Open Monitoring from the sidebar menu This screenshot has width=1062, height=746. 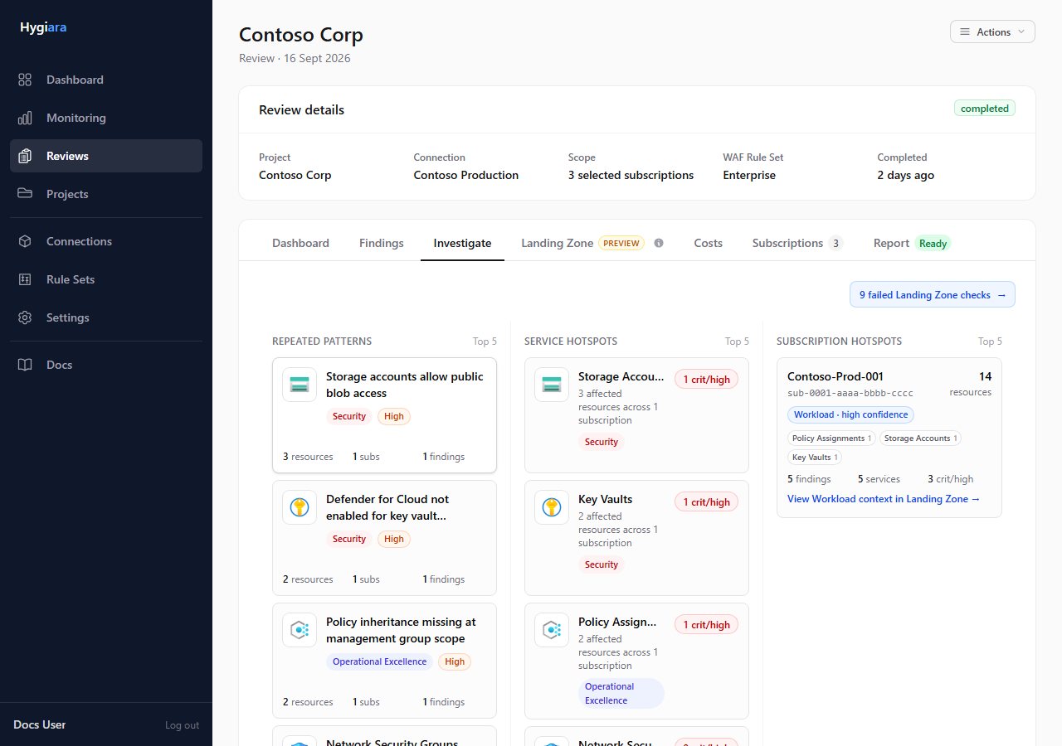pos(106,118)
